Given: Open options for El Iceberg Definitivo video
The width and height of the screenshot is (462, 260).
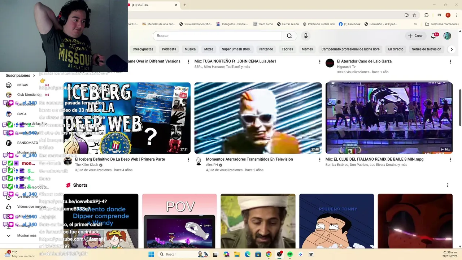Looking at the screenshot, I should coord(188,160).
